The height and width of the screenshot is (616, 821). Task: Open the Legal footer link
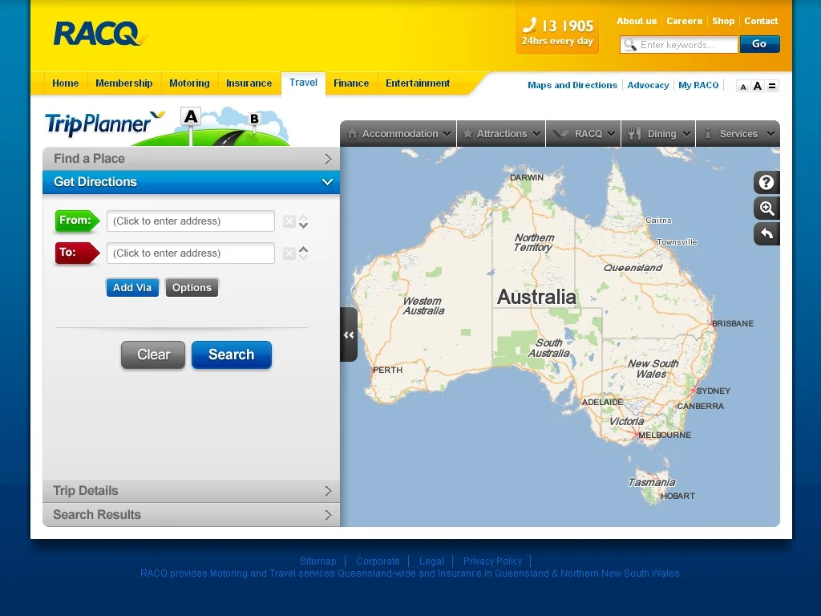tap(431, 561)
